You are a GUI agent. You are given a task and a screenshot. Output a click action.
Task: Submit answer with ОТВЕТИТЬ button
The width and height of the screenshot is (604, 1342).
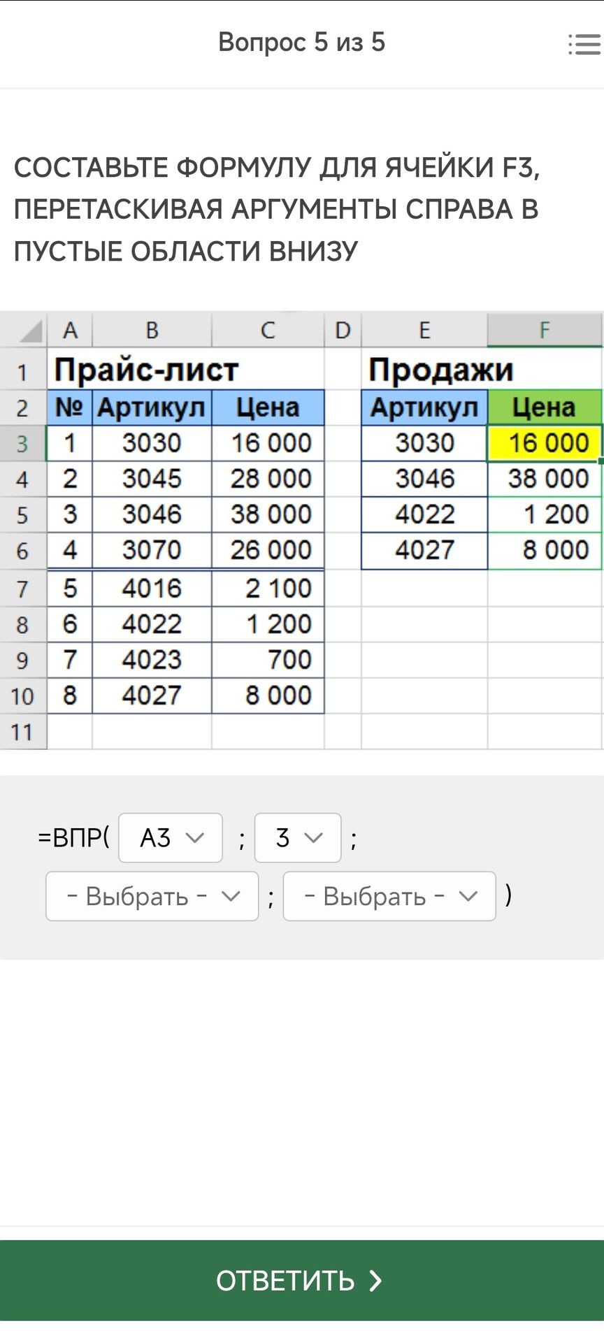click(x=302, y=1280)
